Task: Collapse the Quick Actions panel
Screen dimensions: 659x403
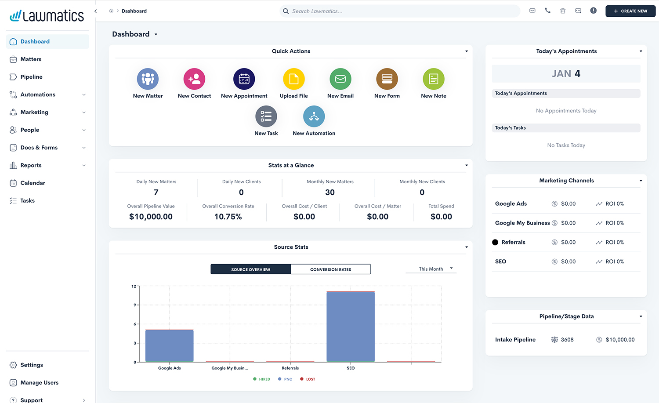Action: [466, 51]
